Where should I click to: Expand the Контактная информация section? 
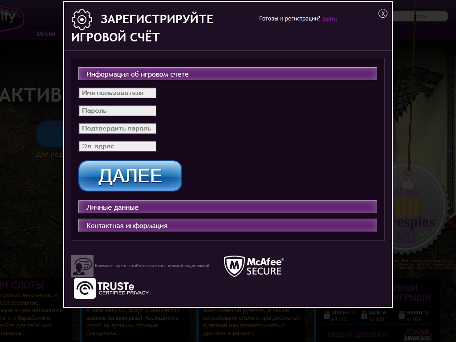[228, 225]
